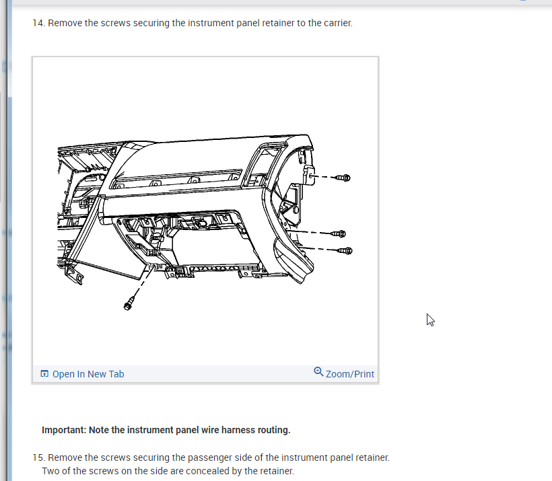Image resolution: width=552 pixels, height=481 pixels.
Task: Click the magnifier icon beside Zoom/Print
Action: [318, 371]
